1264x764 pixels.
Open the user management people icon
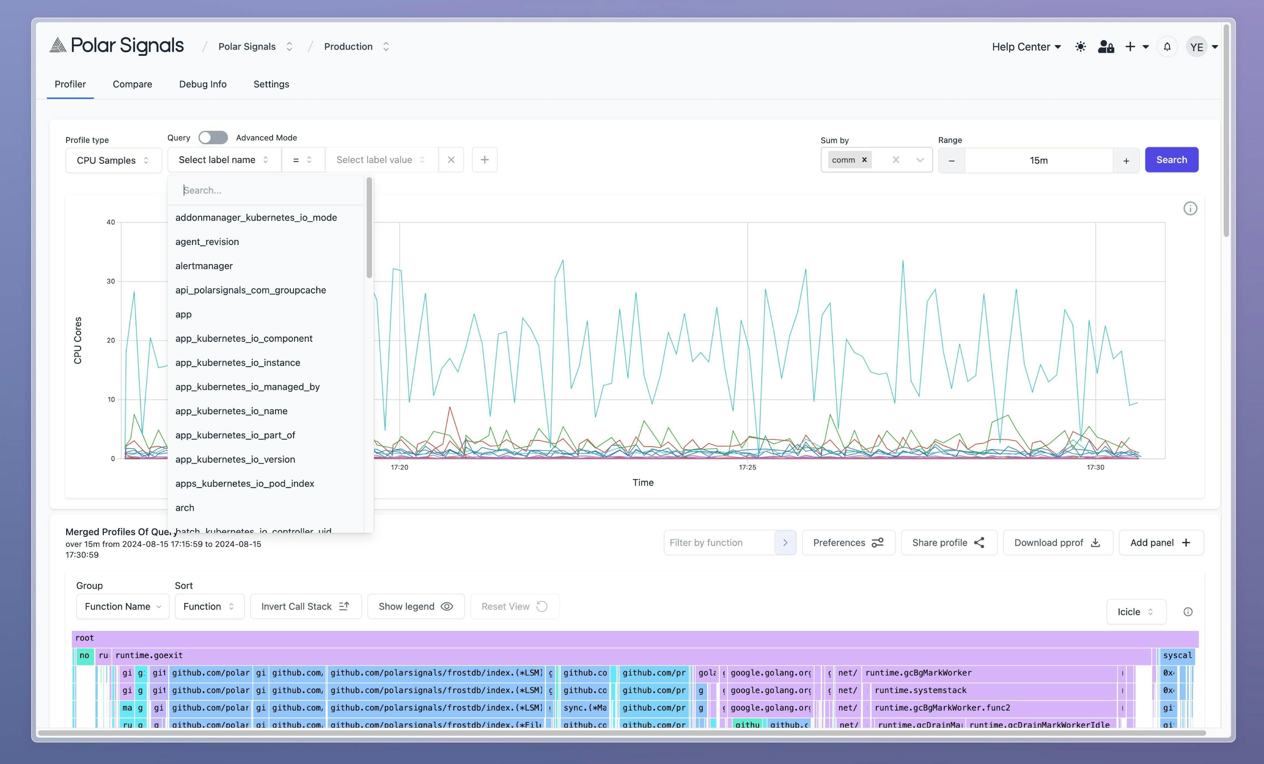1106,47
